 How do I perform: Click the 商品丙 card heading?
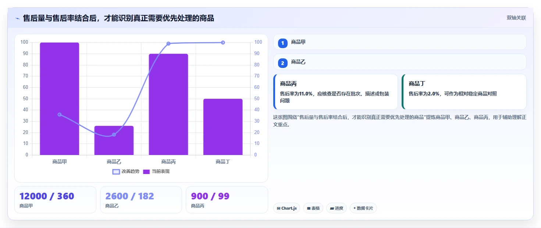point(288,84)
